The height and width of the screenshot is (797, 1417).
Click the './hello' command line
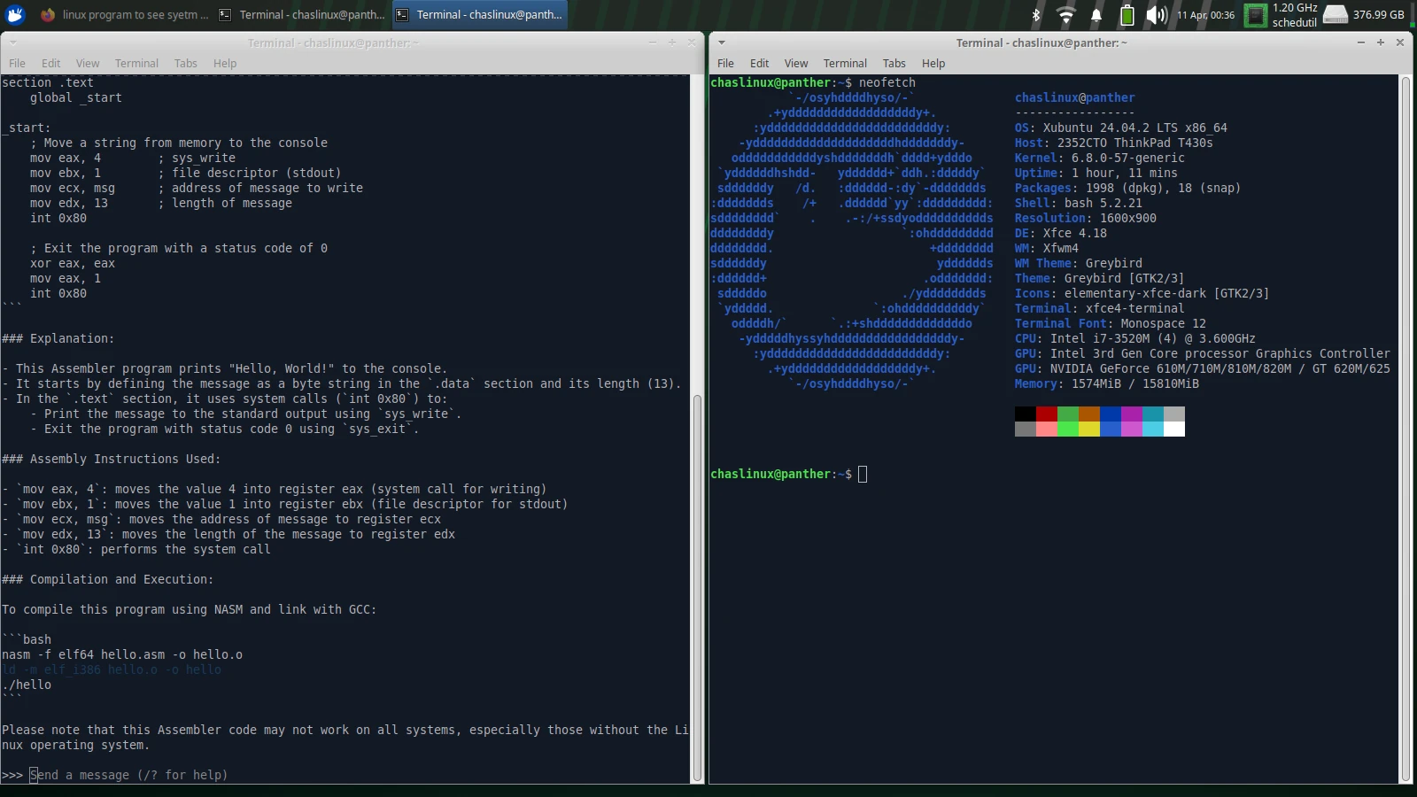point(27,685)
